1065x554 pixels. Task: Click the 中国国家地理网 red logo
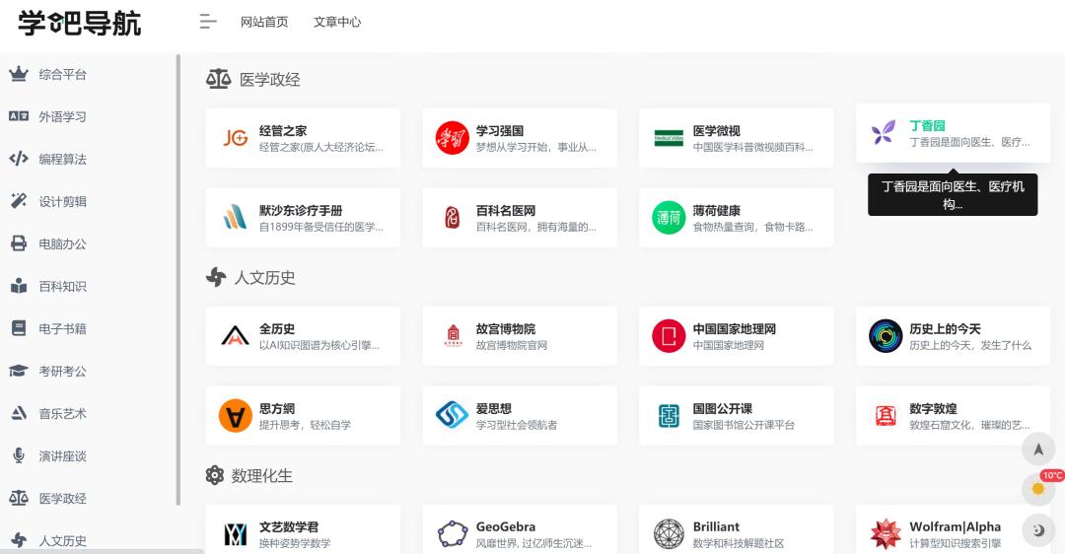click(x=669, y=335)
